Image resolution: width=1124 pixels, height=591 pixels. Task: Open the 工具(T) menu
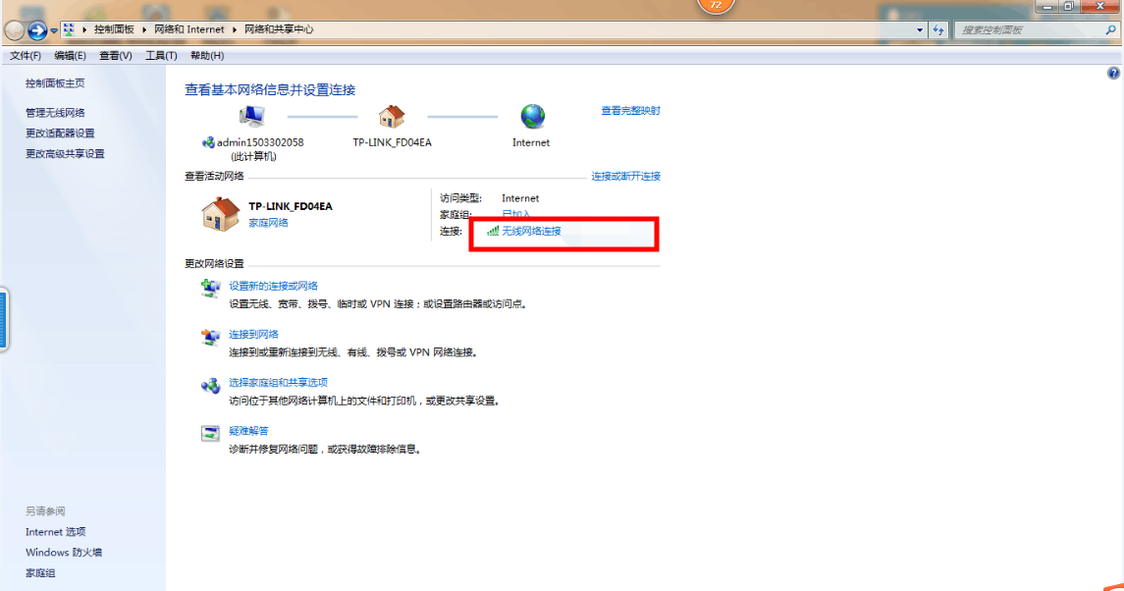click(161, 55)
